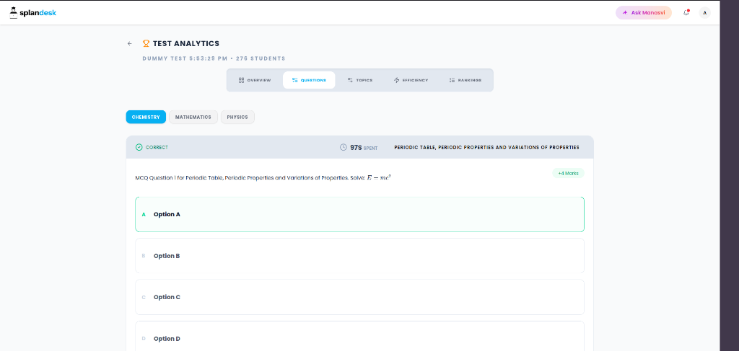
Task: Switch to the Overview tab
Action: click(255, 80)
